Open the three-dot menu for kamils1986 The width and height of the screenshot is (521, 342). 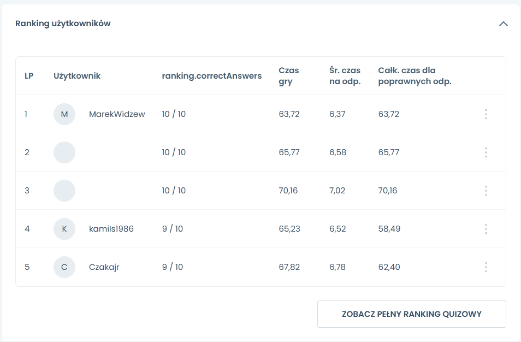[x=486, y=229]
